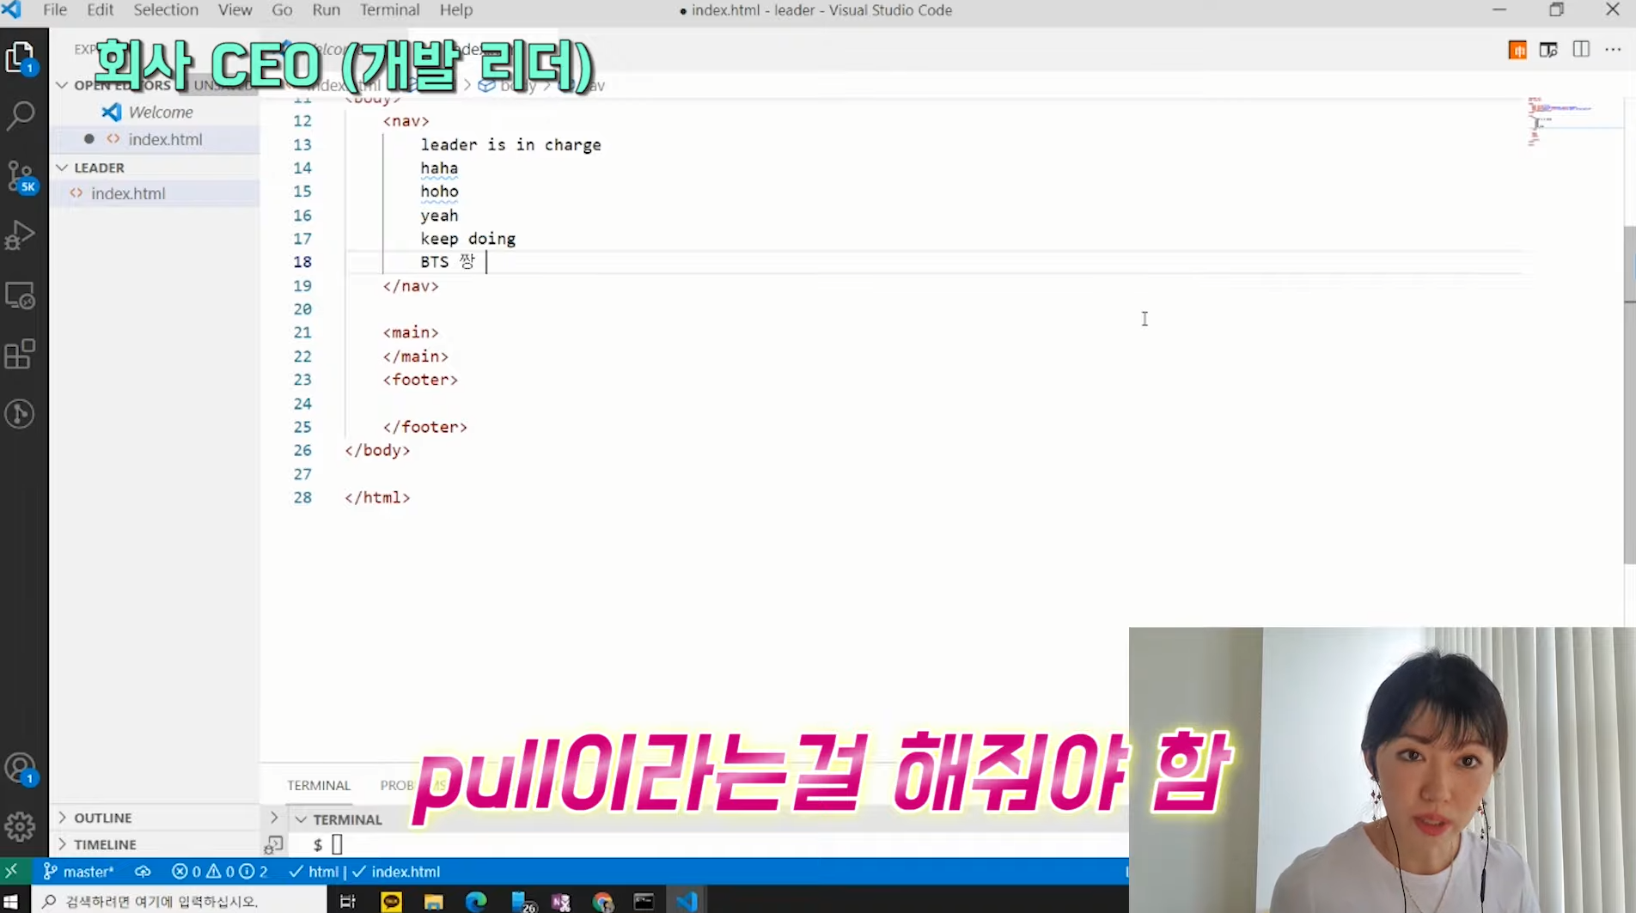The height and width of the screenshot is (913, 1636).
Task: Open the Run and Debug view
Action: (21, 235)
